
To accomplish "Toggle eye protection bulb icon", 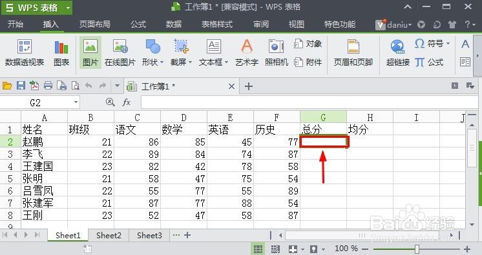I will click(313, 249).
